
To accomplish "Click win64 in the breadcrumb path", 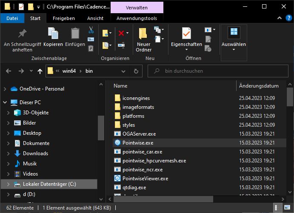I will click(x=69, y=71).
